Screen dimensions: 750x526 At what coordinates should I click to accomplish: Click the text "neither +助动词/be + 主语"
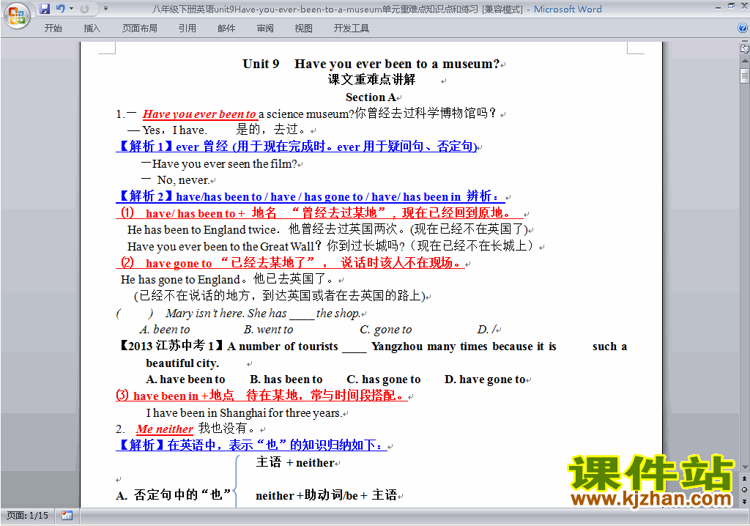pyautogui.click(x=326, y=495)
